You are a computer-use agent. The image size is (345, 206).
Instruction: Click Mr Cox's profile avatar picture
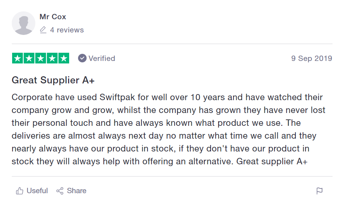tap(24, 23)
